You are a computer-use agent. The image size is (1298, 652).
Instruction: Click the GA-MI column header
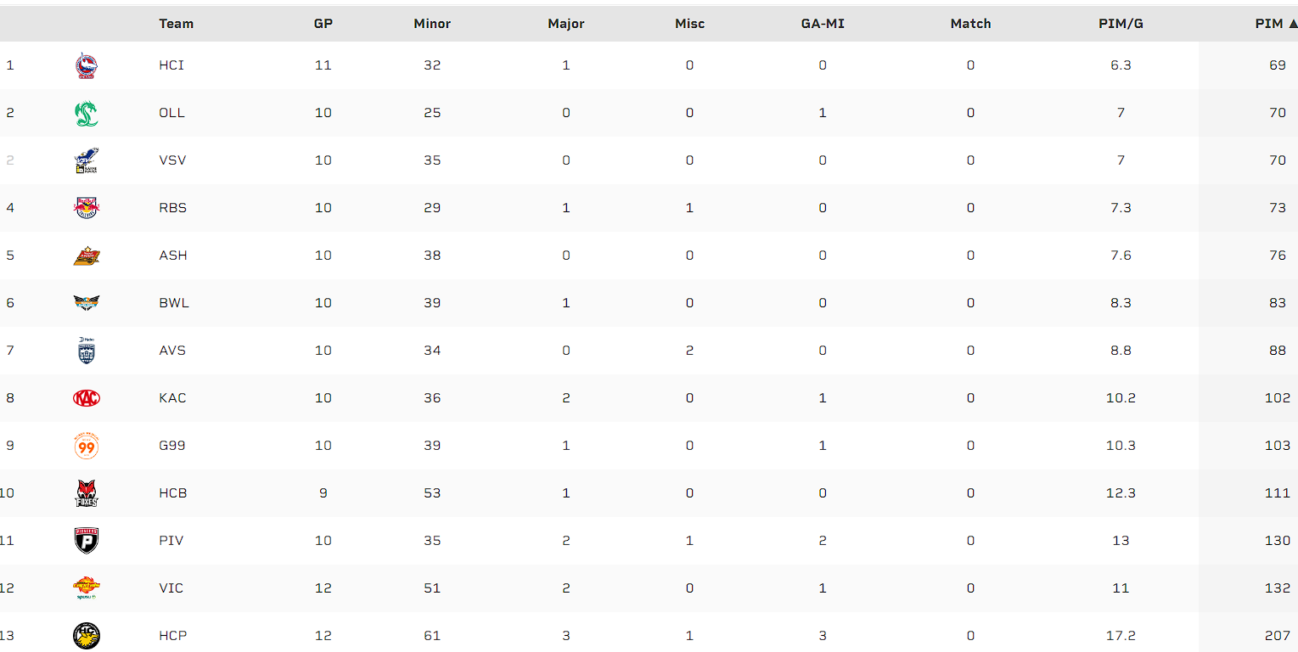[823, 24]
